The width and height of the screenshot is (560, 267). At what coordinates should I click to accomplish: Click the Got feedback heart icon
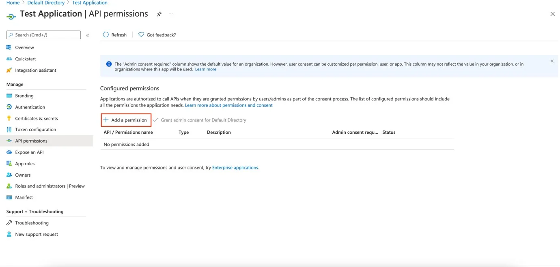141,35
